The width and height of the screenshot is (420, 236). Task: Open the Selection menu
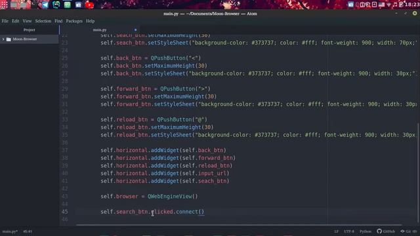pos(43,21)
